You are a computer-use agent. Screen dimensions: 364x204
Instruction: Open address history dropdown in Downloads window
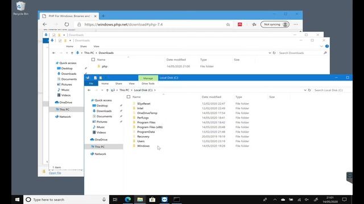click(270, 53)
